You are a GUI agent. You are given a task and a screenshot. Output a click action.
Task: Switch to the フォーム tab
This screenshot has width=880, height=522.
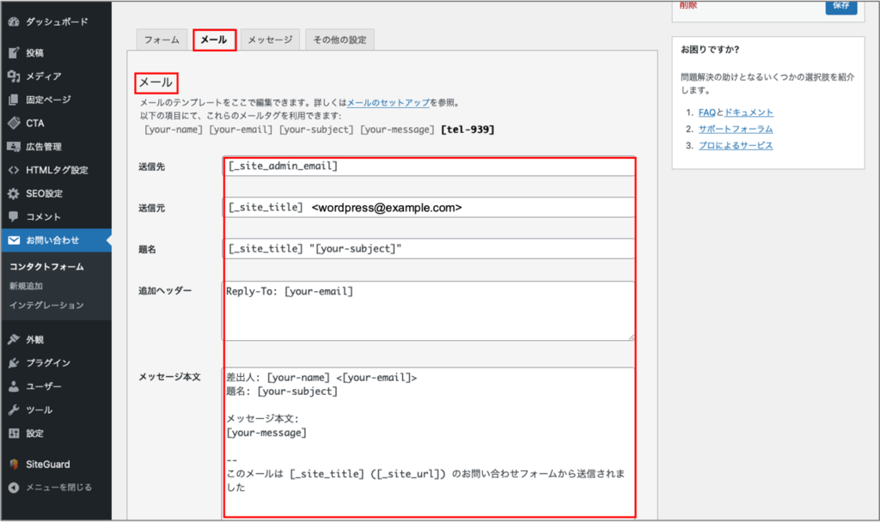coord(162,39)
